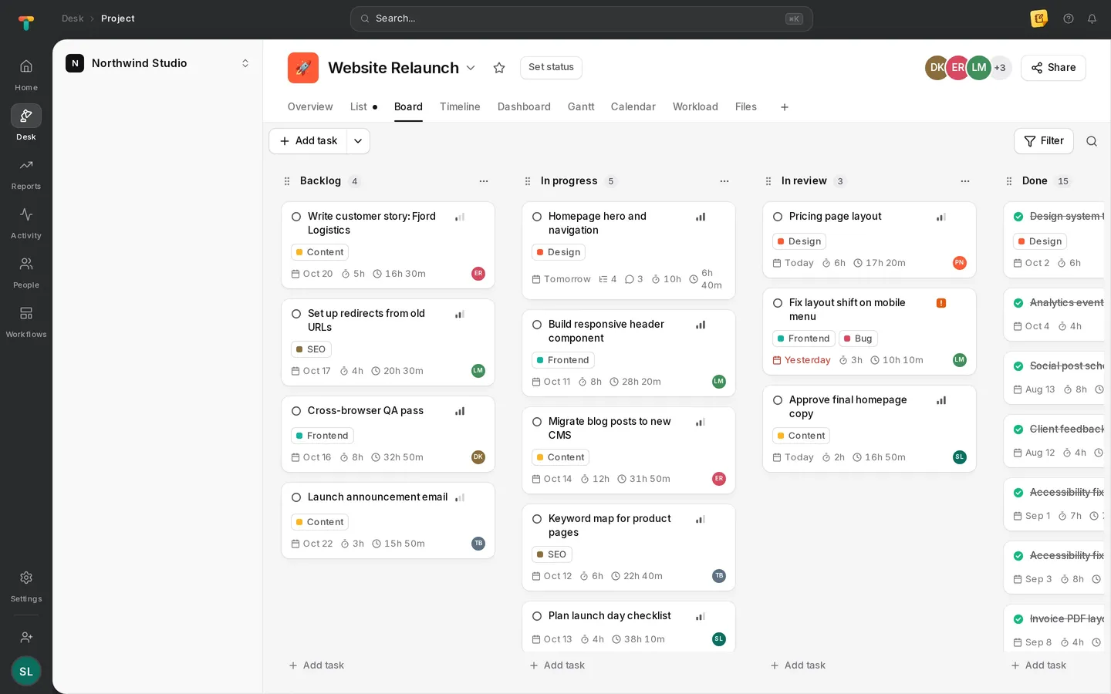Star the Website Relaunch project

tap(499, 68)
